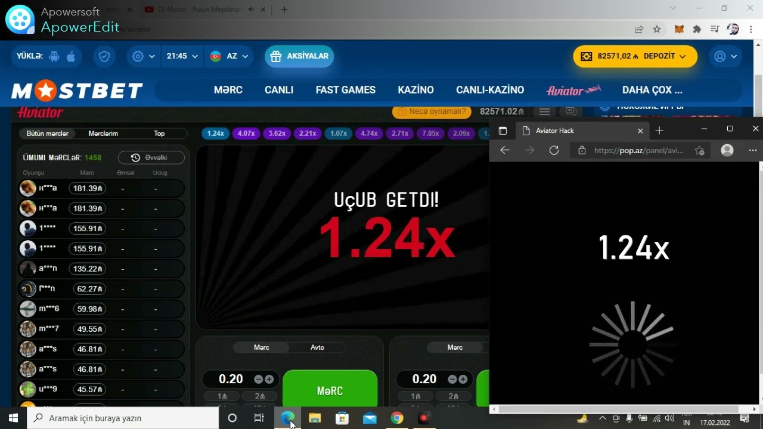Click the shield security icon
Viewport: 763px width, 429px height.
[104, 56]
